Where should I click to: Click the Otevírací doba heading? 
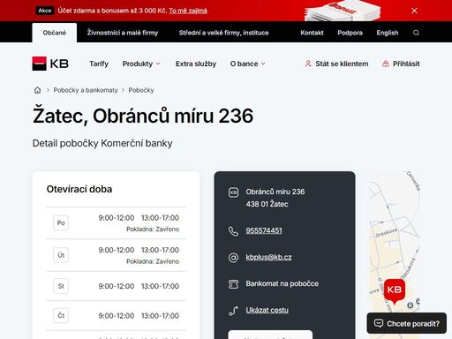pos(79,189)
